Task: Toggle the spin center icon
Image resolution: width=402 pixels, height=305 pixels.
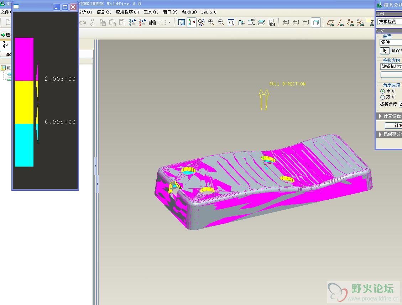Action: tap(192, 22)
